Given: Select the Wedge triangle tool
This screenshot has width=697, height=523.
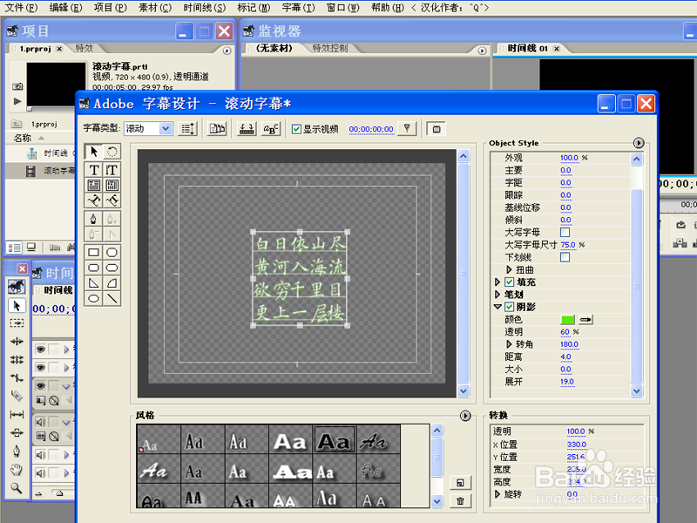Looking at the screenshot, I should point(94,282).
